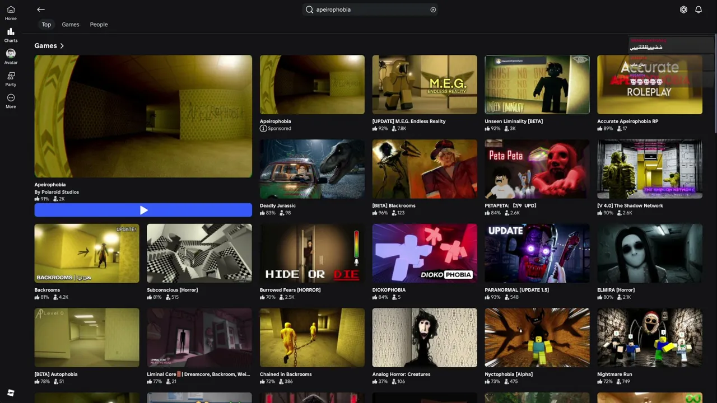Open the Nightmare Run thumbnail
Screen dimensions: 717x403
point(650,338)
